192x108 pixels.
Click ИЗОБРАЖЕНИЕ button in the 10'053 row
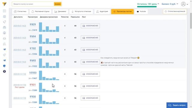[x=90, y=74]
